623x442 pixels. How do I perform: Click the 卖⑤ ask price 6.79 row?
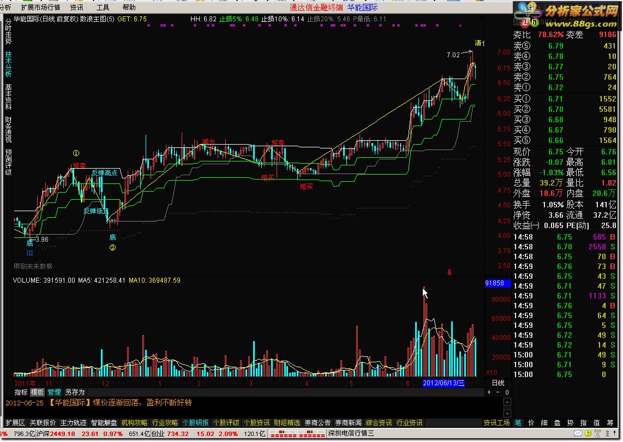tap(565, 46)
